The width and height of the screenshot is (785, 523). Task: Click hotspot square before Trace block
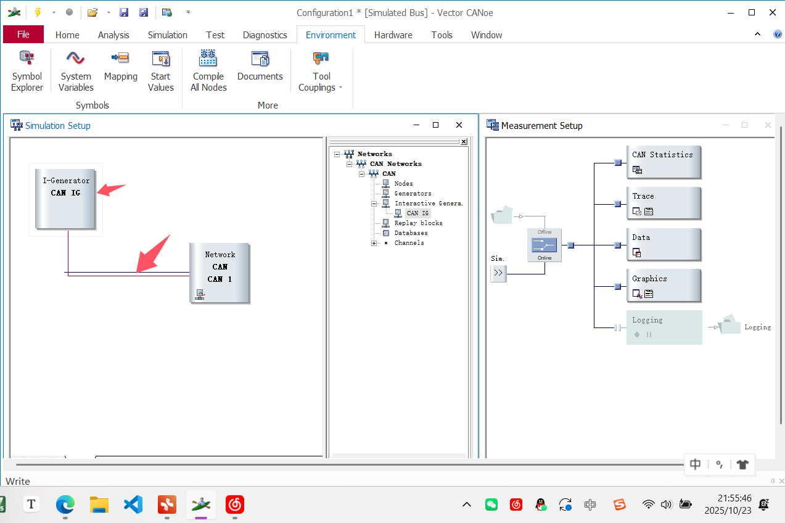pos(617,204)
